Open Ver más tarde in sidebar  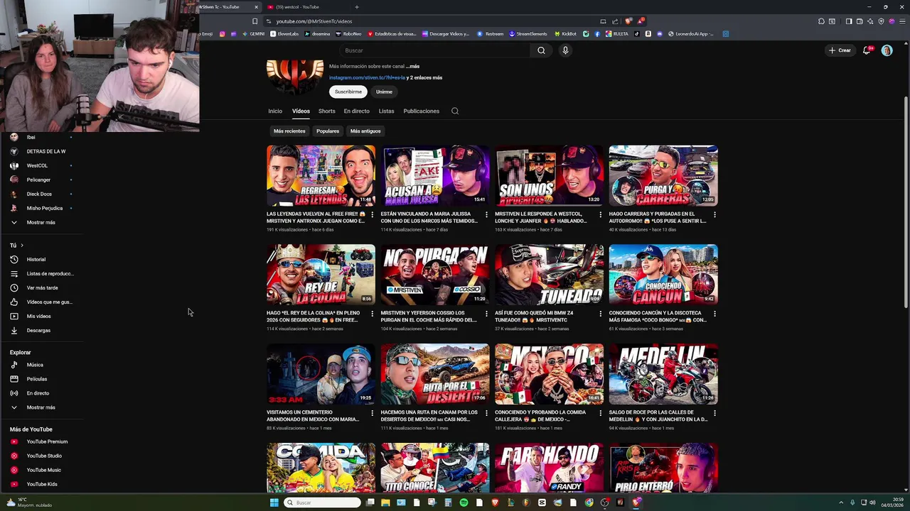[x=42, y=287]
